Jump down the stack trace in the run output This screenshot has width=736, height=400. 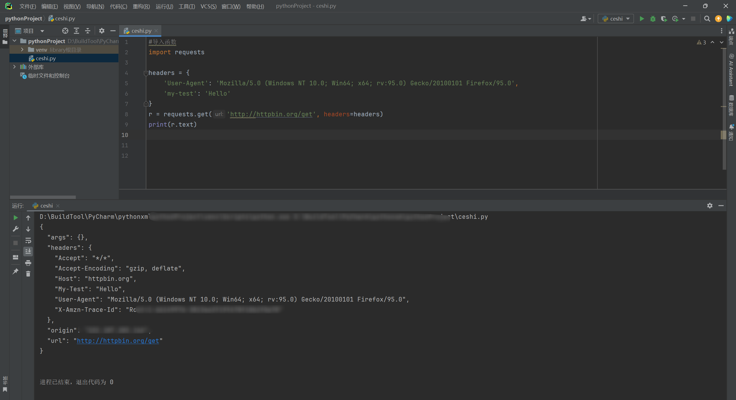(x=28, y=229)
